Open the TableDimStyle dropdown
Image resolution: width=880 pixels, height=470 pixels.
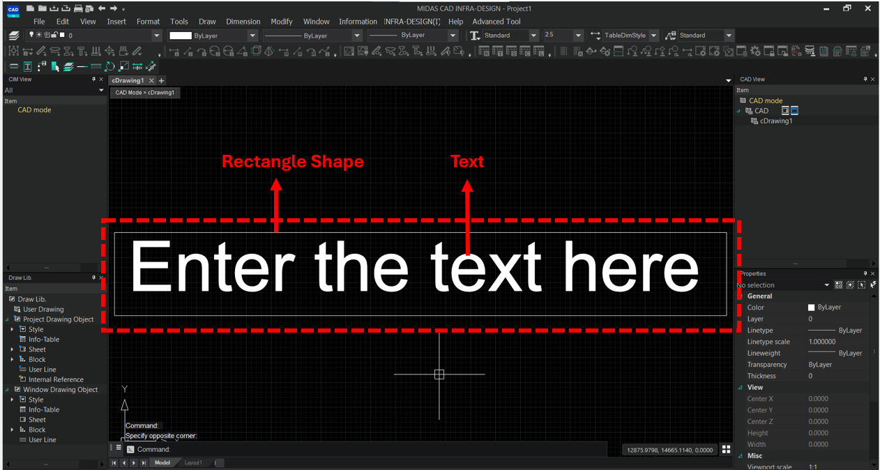653,36
